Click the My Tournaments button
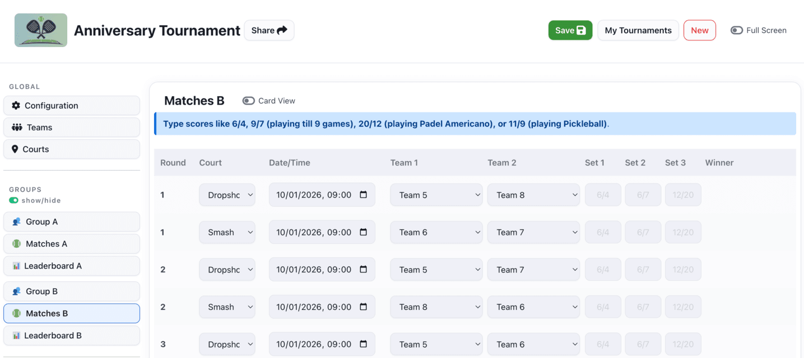The height and width of the screenshot is (358, 804). tap(638, 30)
